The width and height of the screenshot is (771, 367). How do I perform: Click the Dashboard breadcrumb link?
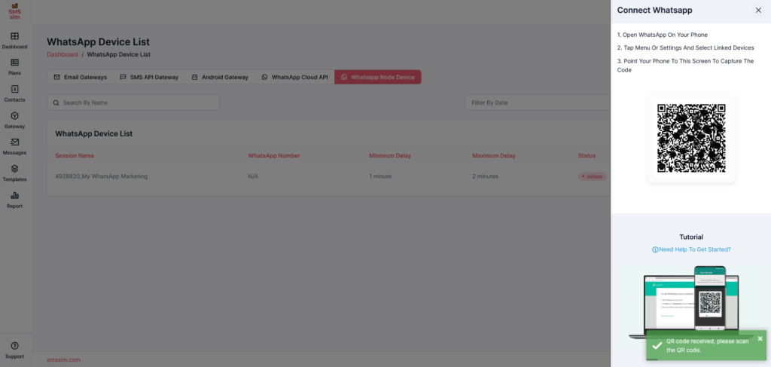pyautogui.click(x=62, y=54)
